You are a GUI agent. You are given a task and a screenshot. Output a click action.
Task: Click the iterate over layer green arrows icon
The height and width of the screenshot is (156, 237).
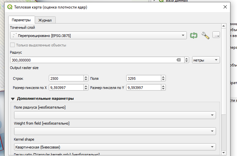click(194, 35)
